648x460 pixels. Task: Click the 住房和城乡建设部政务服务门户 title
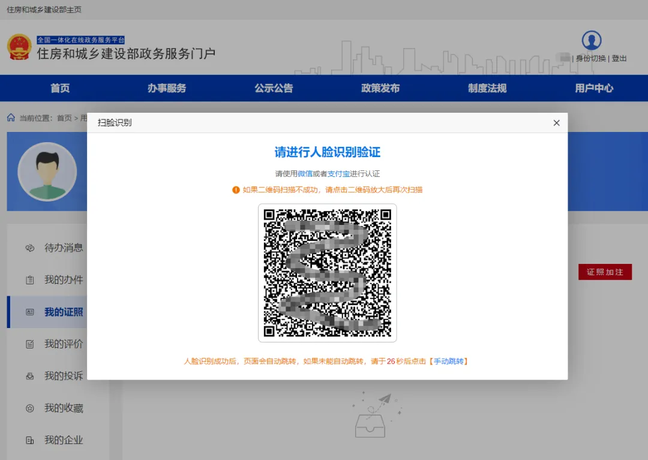coord(126,54)
